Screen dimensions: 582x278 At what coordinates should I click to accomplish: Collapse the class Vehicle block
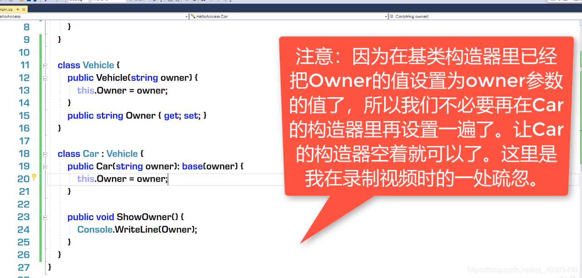coord(45,66)
